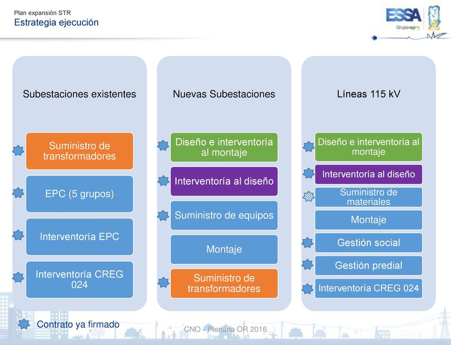Viewport: 451px width, 345px height.
Task: Select the purple Interventoría al diseño box under Nuevas Subestaciones
Action: 224,182
